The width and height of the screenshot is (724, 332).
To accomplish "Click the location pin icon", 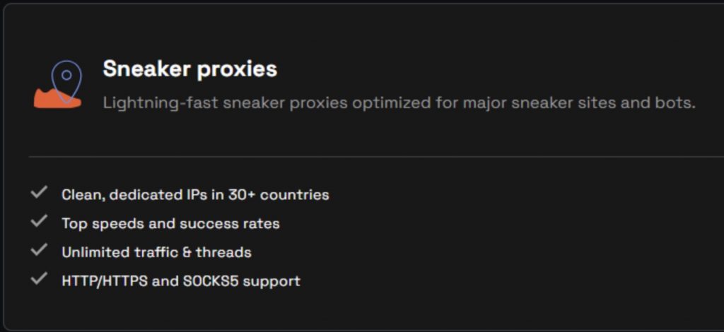I will point(67,76).
